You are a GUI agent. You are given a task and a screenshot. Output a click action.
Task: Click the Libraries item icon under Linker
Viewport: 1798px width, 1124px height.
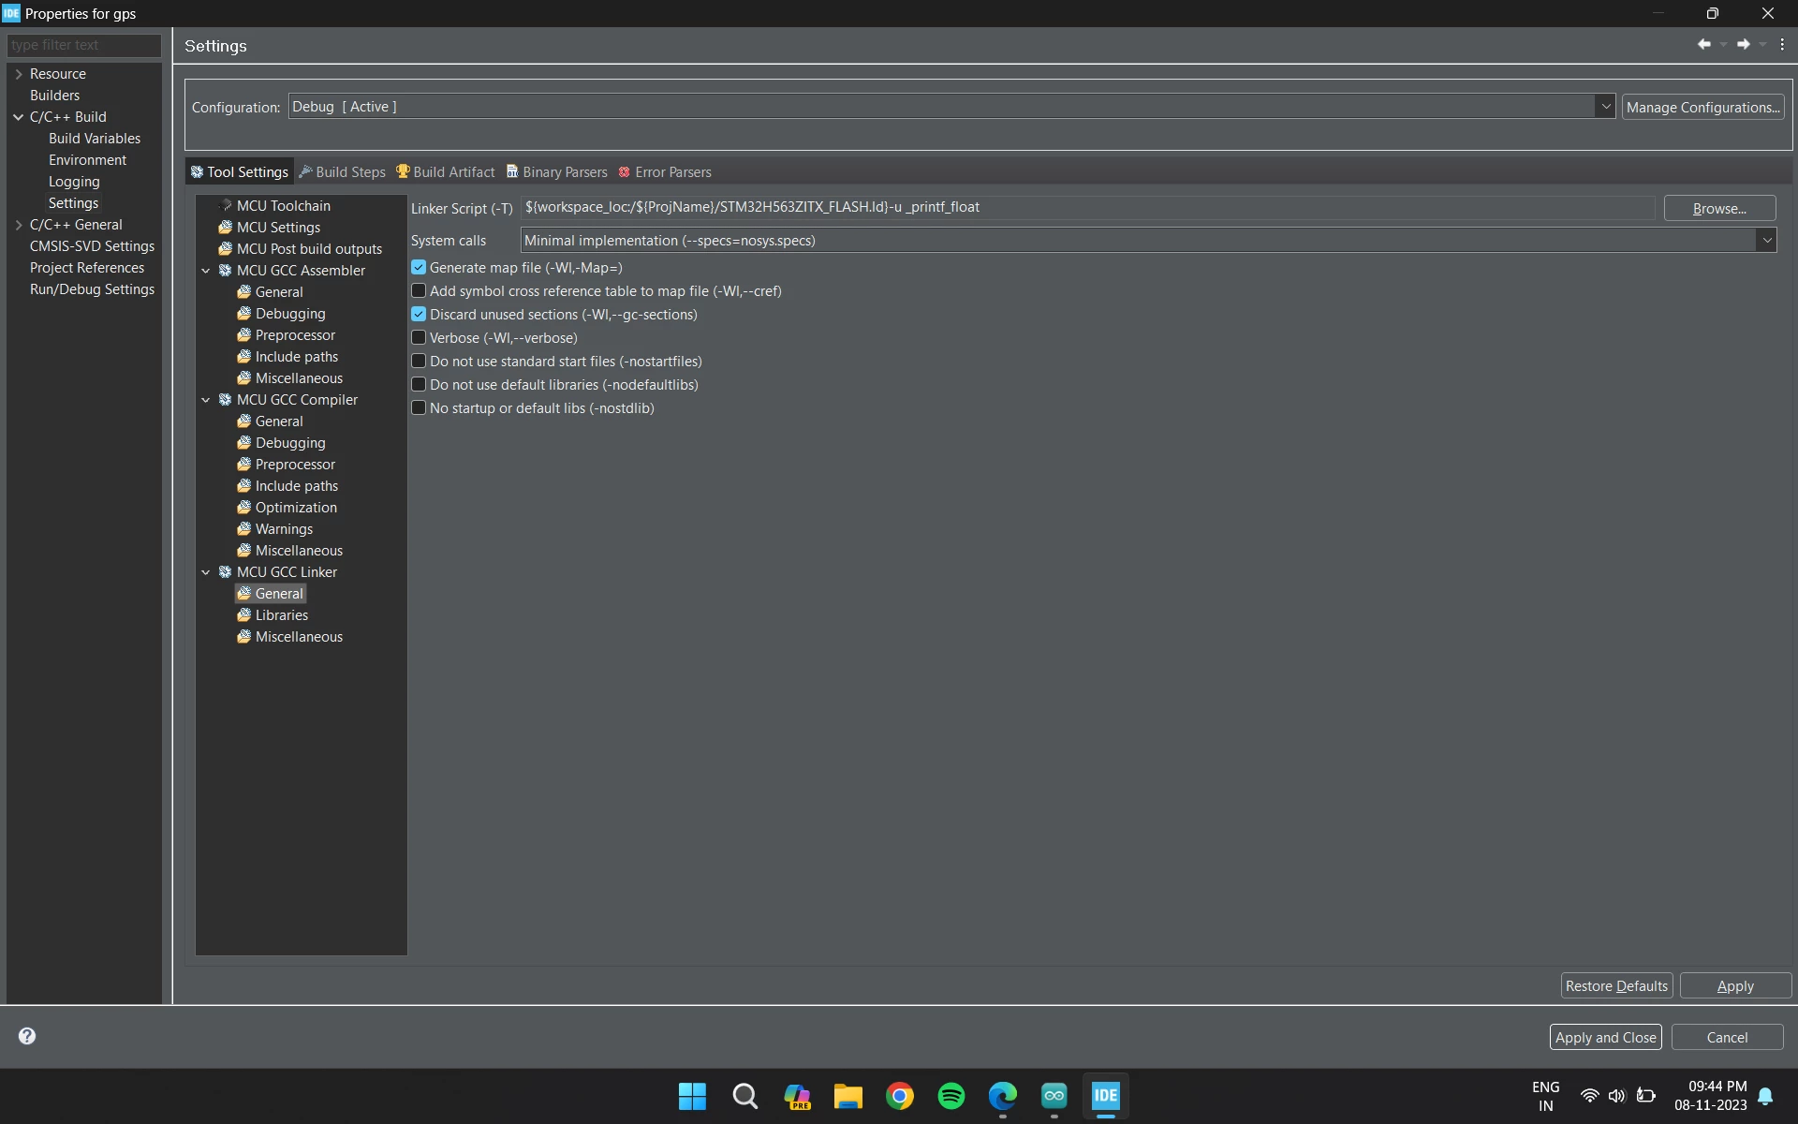coord(243,614)
